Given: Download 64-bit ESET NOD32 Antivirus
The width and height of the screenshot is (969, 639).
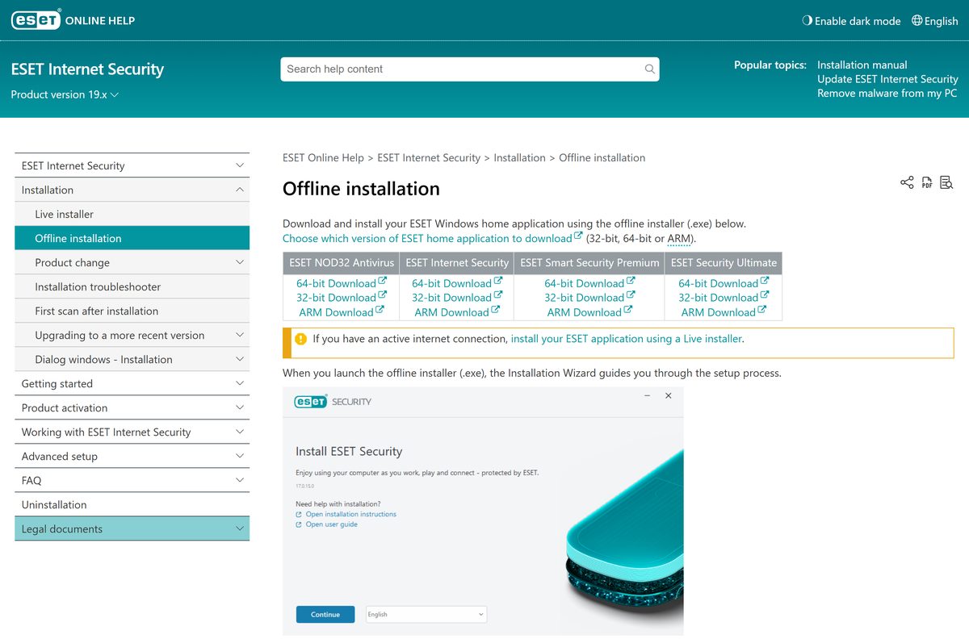Looking at the screenshot, I should (x=342, y=283).
